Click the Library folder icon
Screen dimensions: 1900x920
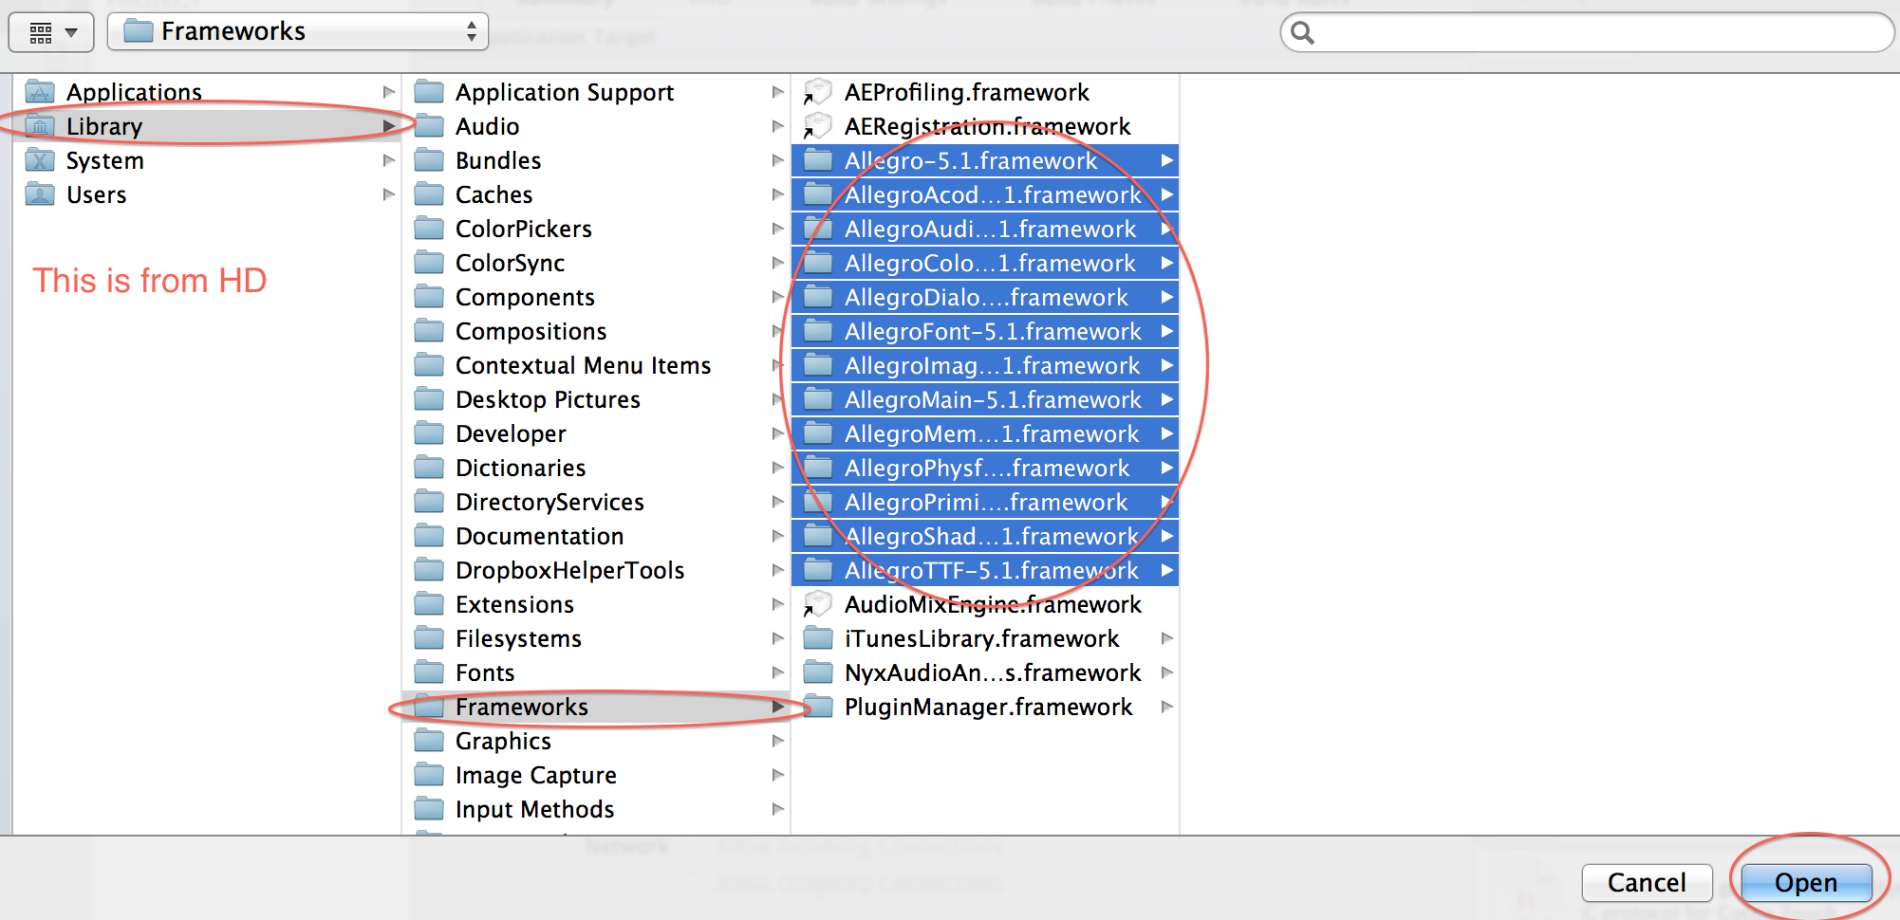coord(38,125)
